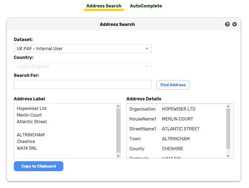Click the up scroll arrow of Address Label
This screenshot has height=188, width=249.
point(118,106)
